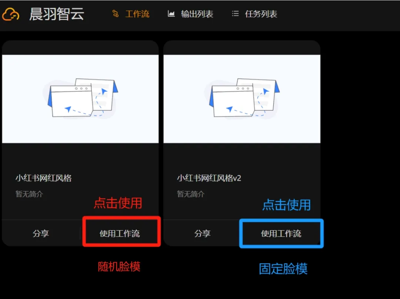Viewport: 400px width, 299px height.
Task: Click the 输出列表 chart icon
Action: tap(171, 14)
